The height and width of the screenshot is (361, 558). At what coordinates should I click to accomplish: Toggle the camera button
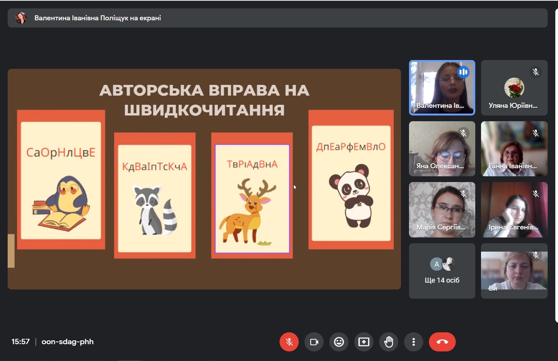314,342
